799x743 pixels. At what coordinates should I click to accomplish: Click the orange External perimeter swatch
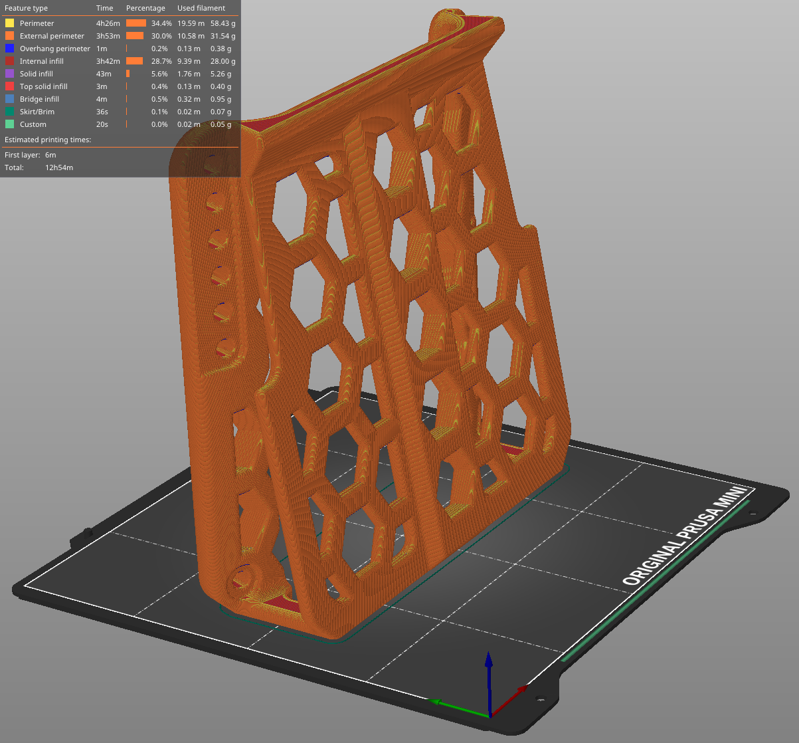click(8, 35)
